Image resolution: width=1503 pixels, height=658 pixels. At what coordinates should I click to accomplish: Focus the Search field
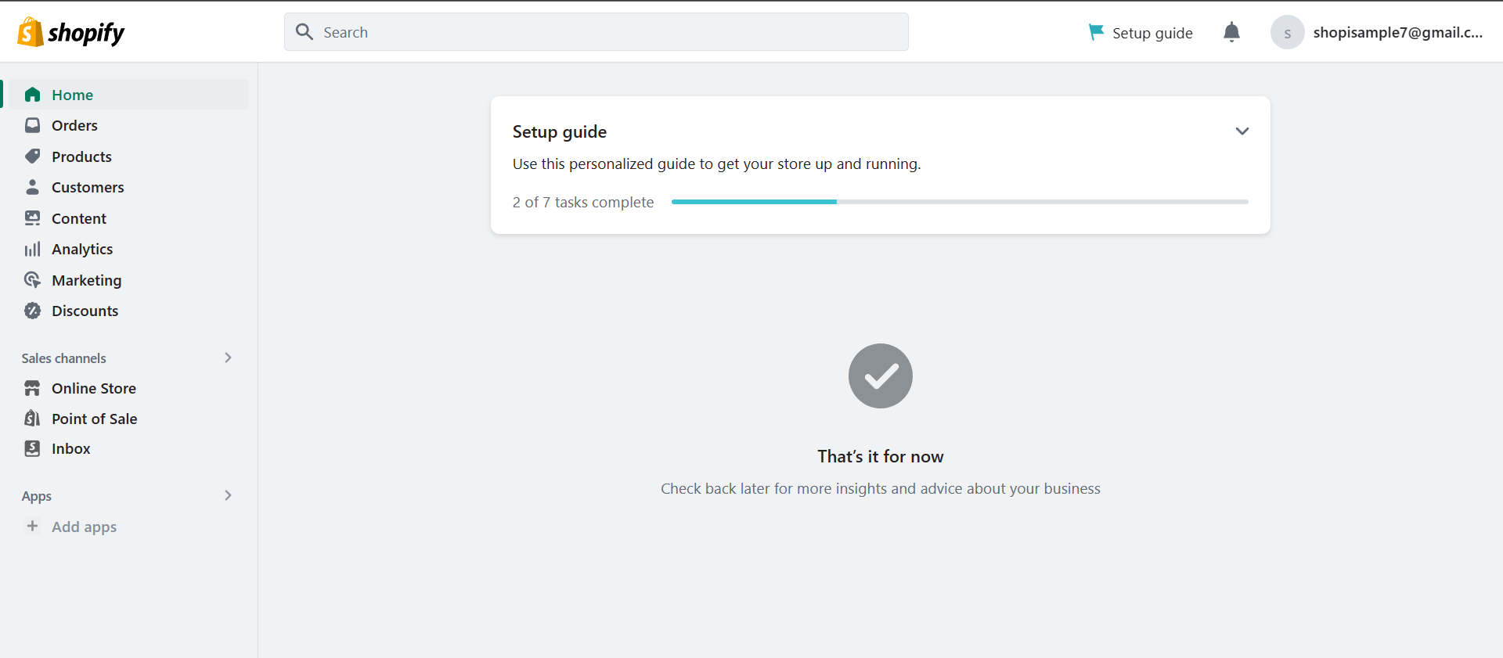tap(596, 32)
